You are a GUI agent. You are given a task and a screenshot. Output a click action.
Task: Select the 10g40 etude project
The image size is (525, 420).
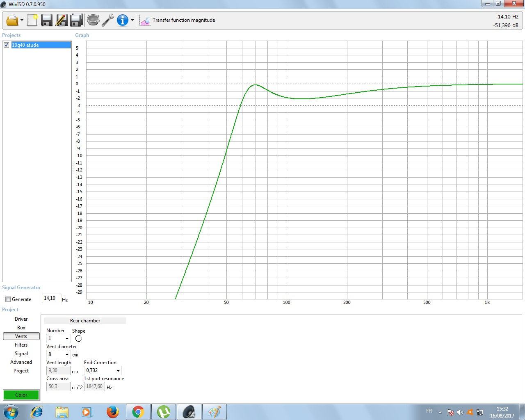click(41, 45)
